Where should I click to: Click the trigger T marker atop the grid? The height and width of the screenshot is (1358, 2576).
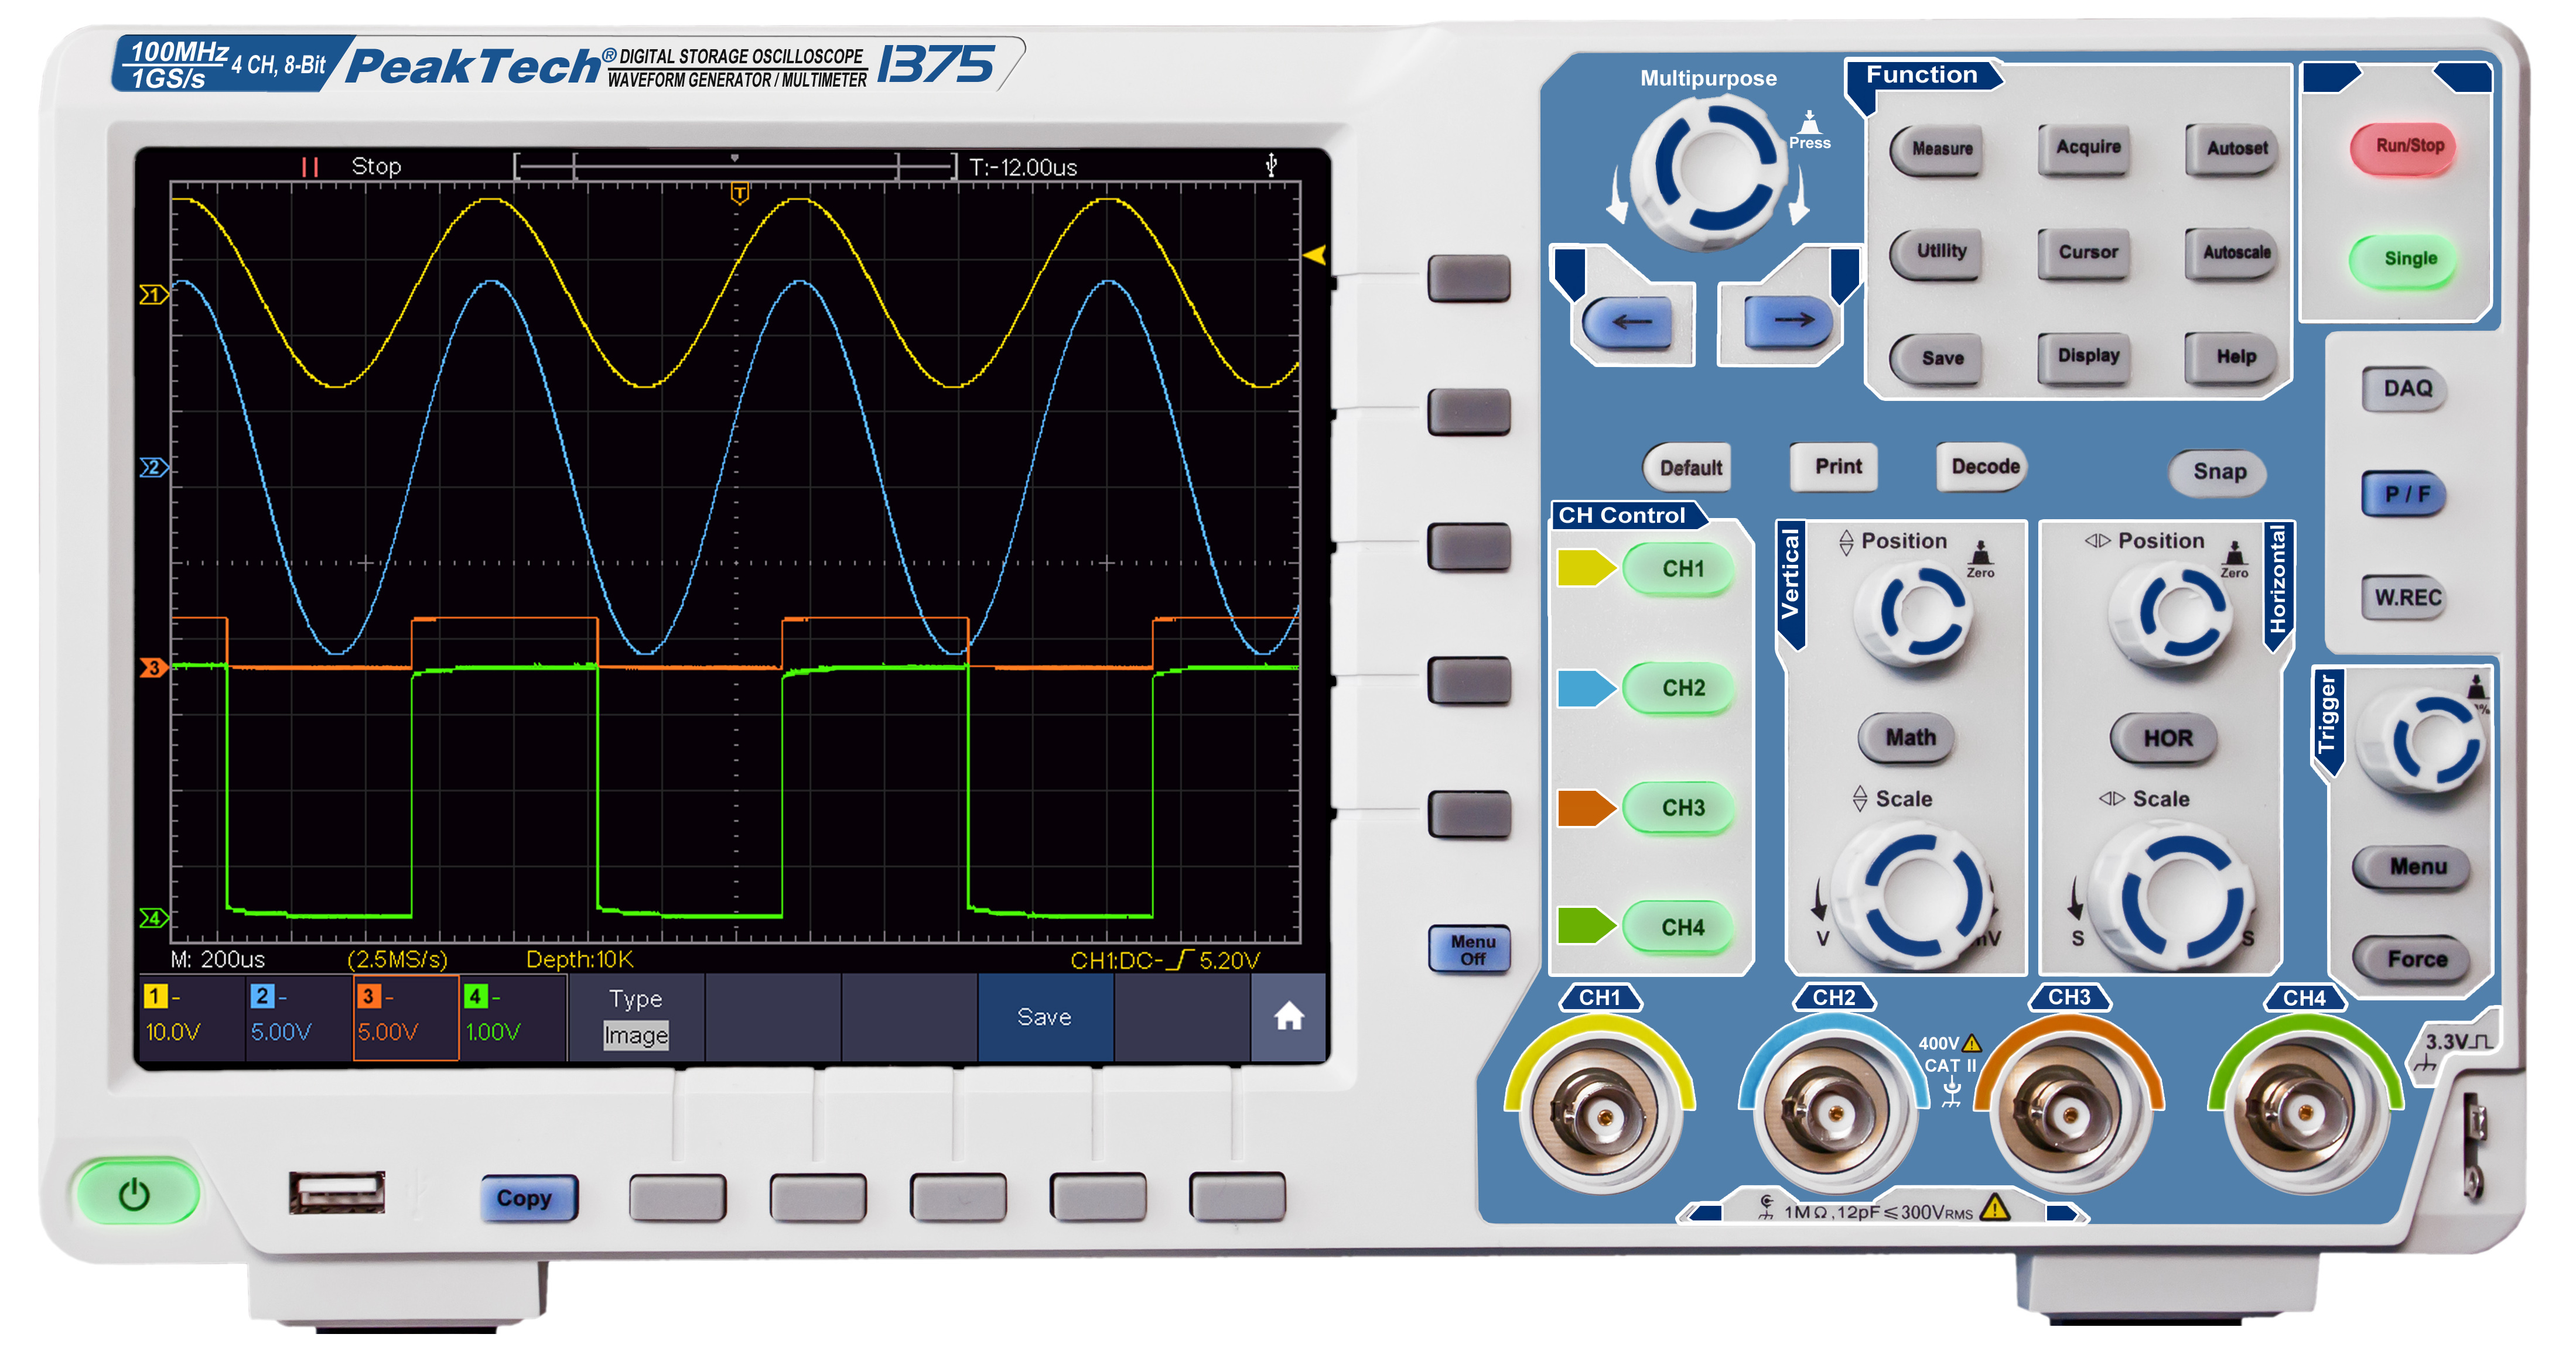pos(739,193)
